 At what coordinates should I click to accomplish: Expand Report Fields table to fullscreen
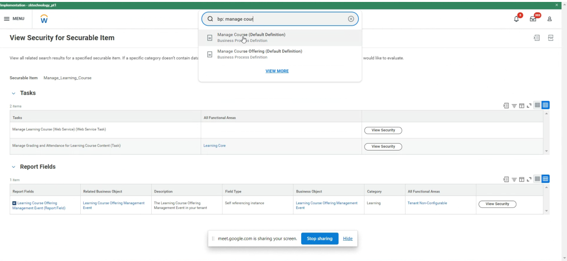(529, 179)
